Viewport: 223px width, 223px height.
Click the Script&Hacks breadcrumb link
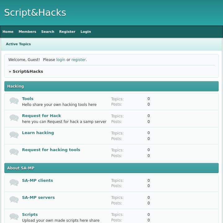click(x=28, y=72)
